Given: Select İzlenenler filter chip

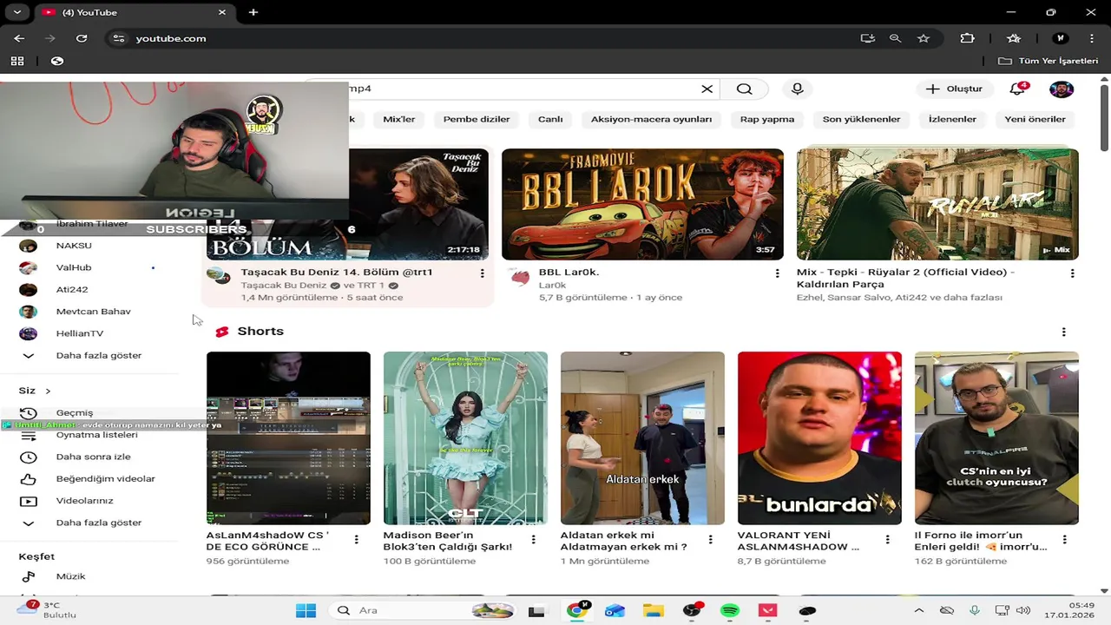Looking at the screenshot, I should tap(952, 119).
